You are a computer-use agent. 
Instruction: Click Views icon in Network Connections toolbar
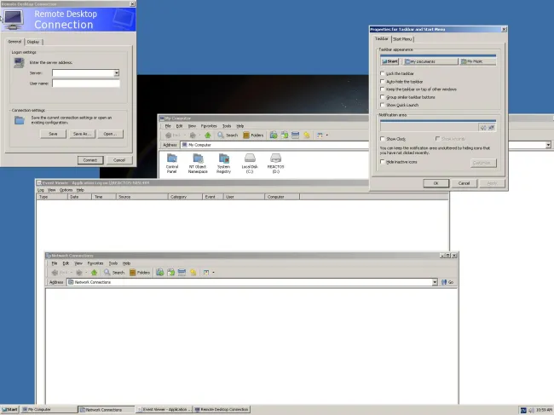(206, 273)
